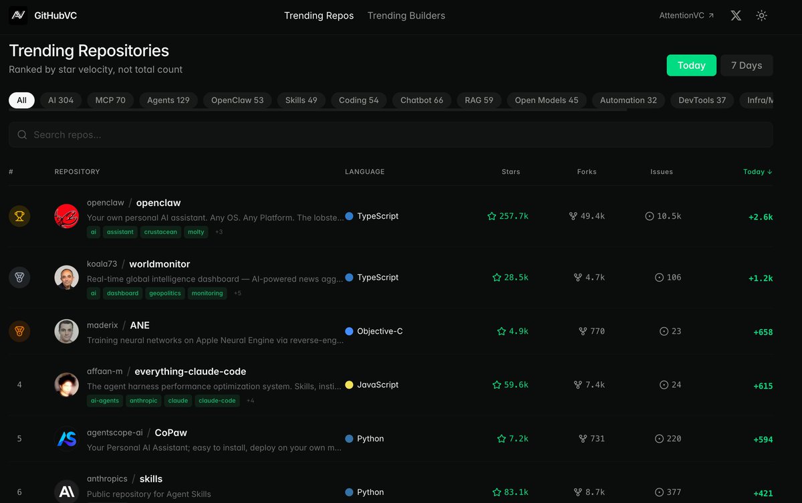Click the search magnifier icon
This screenshot has width=802, height=503.
point(22,134)
